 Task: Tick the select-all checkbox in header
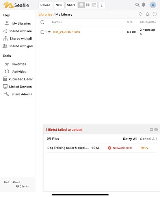[x=42, y=22]
